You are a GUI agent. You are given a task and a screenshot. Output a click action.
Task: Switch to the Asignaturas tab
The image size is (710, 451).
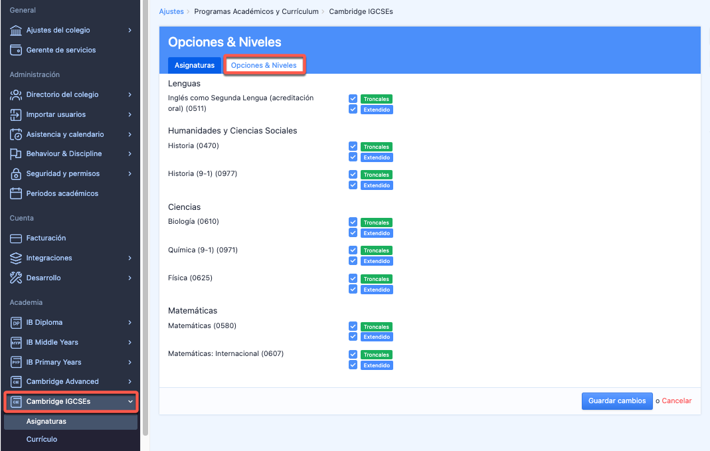tap(194, 66)
